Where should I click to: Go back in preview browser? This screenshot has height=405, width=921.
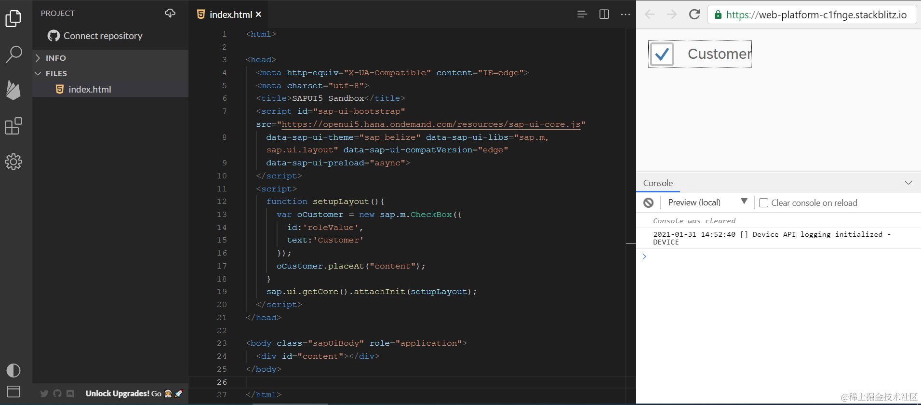point(650,14)
